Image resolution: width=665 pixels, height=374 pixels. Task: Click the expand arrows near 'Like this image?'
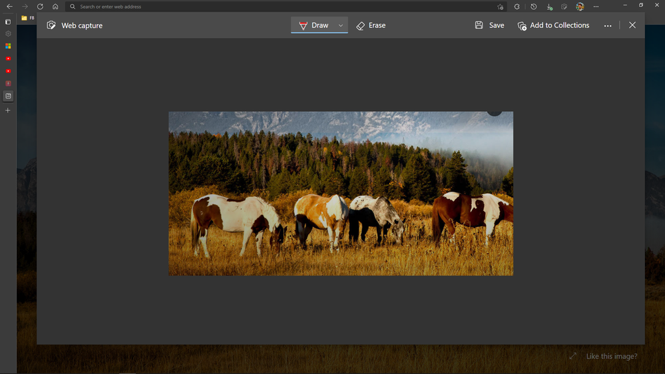coord(573,356)
